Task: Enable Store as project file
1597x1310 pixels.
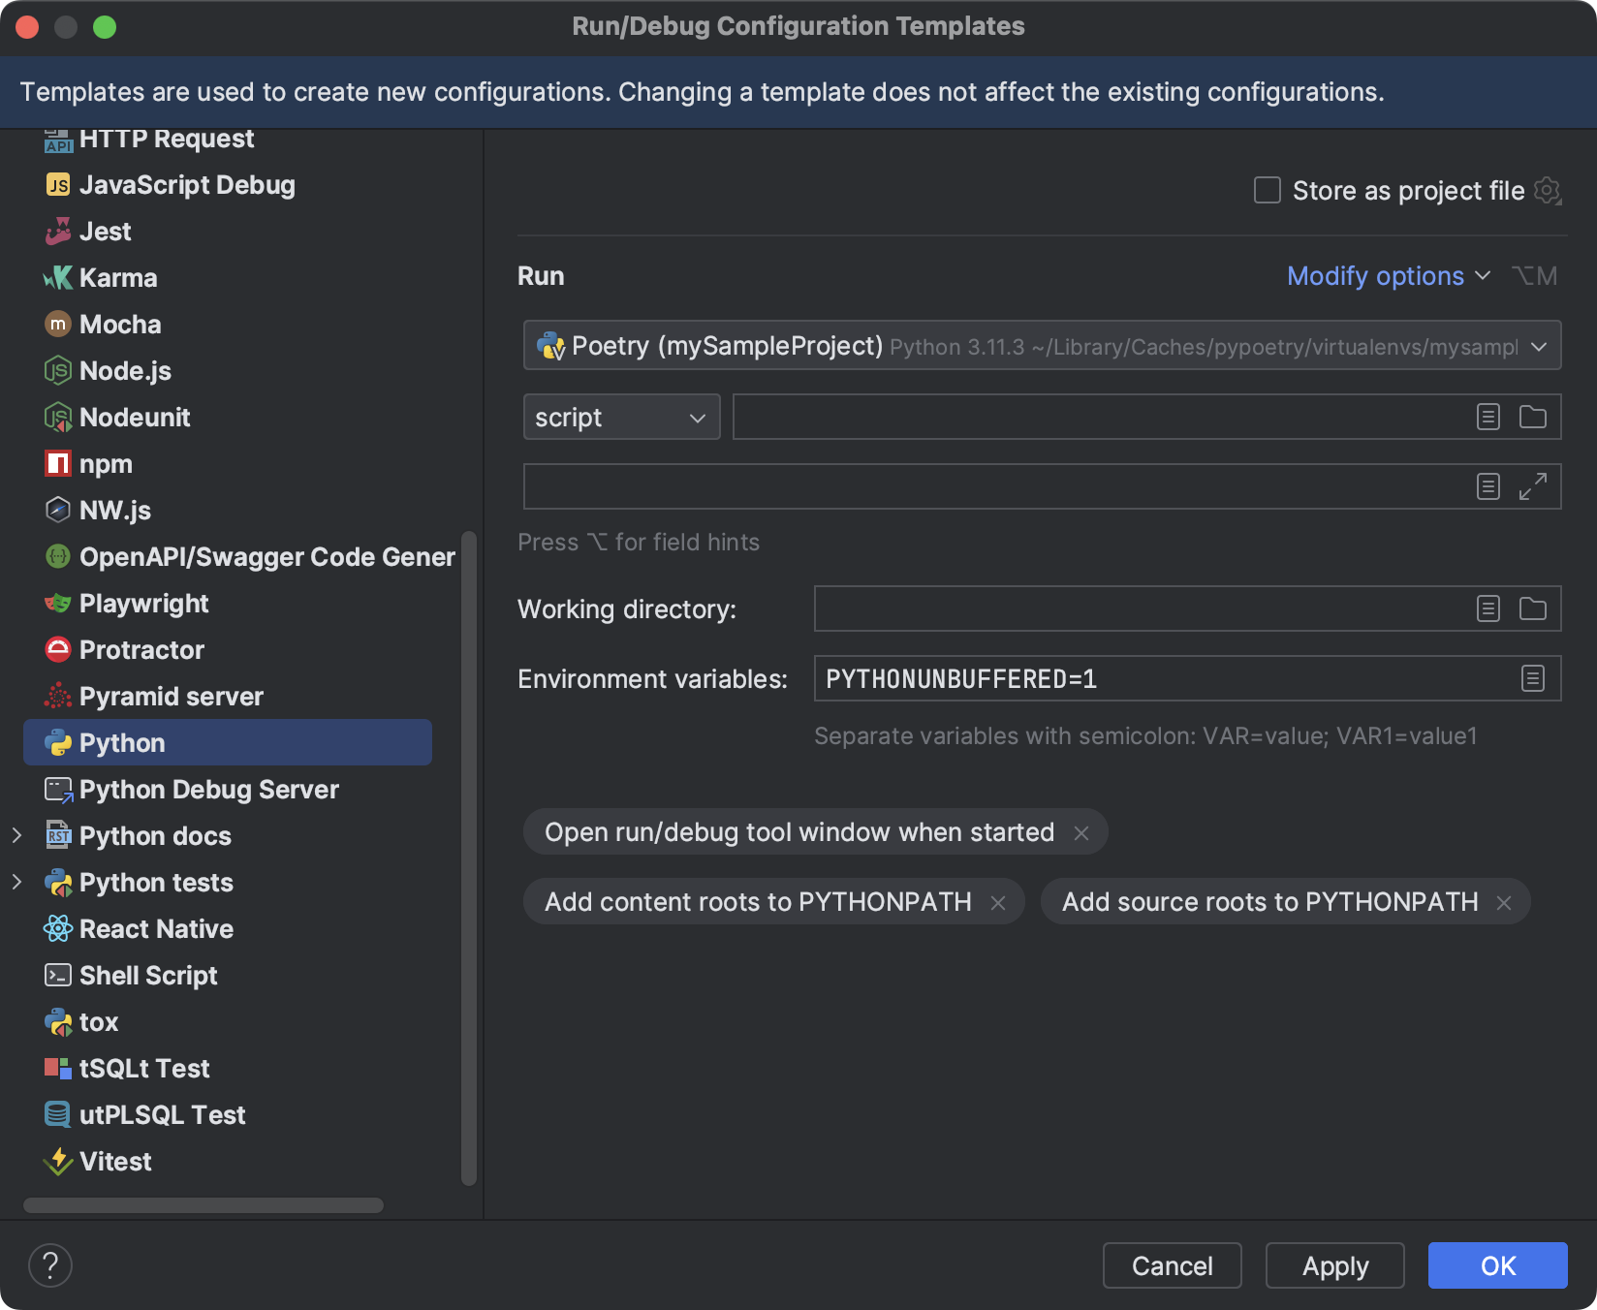Action: click(x=1267, y=190)
